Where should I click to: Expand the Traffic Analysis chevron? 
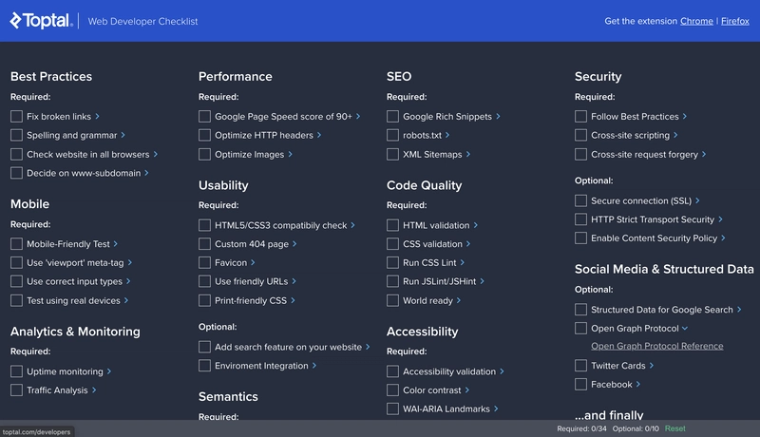pos(94,390)
